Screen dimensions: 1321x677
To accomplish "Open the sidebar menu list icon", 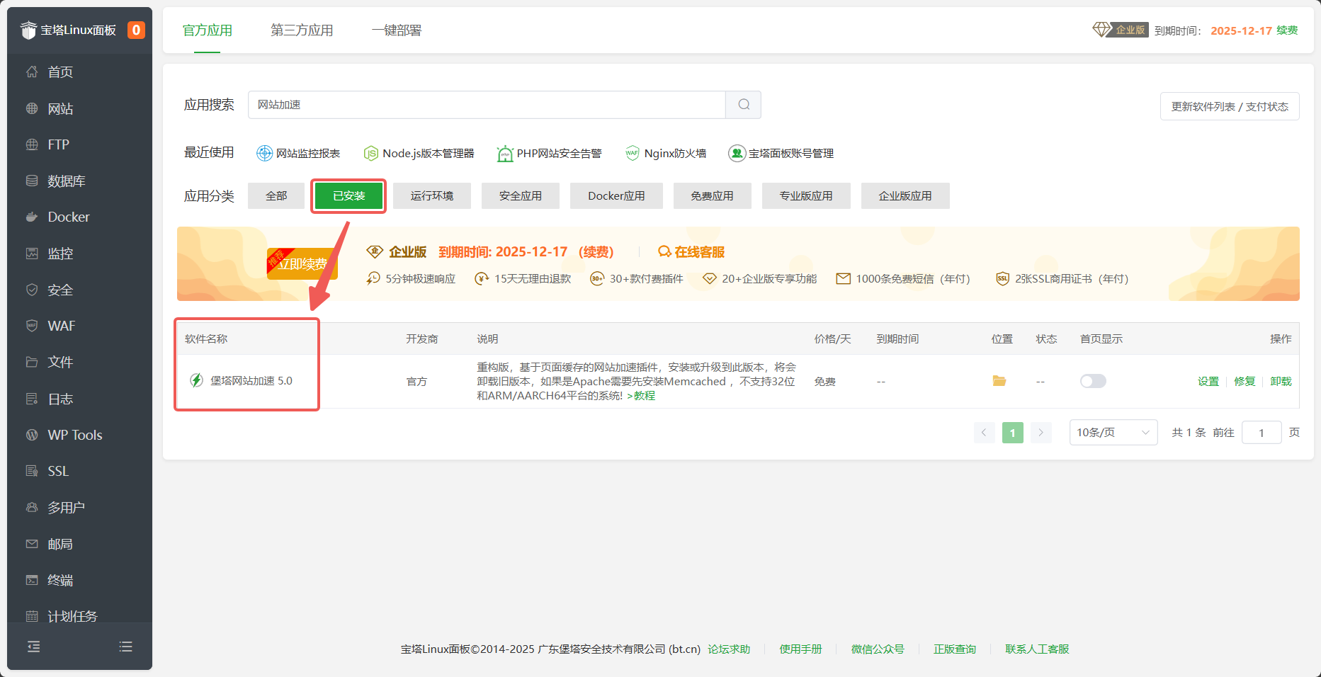I will 126,647.
